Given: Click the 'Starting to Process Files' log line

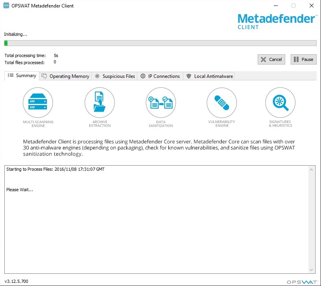Looking at the screenshot, I should click(x=55, y=169).
